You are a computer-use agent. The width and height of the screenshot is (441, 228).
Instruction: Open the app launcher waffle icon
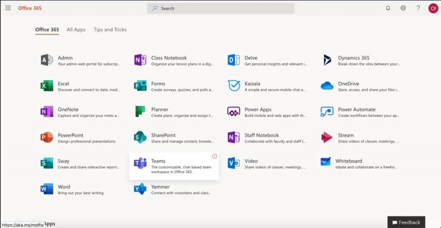[8, 8]
